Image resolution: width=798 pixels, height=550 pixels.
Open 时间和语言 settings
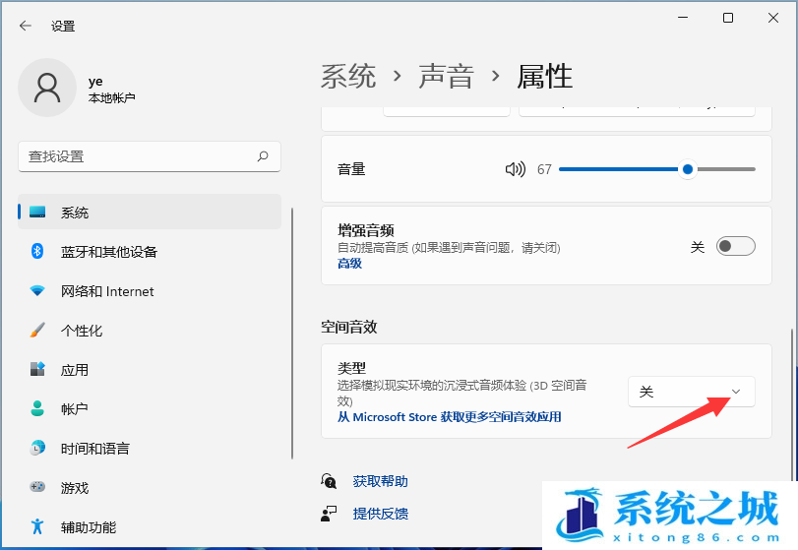(150, 448)
